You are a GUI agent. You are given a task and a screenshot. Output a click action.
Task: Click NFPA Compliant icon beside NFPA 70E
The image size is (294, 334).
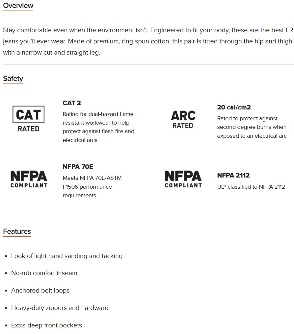click(x=29, y=179)
